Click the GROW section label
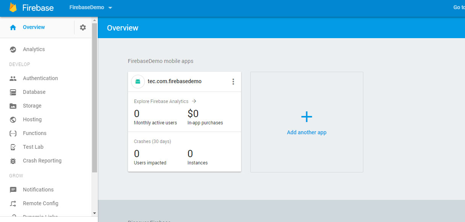This screenshot has width=465, height=222. pyautogui.click(x=16, y=176)
